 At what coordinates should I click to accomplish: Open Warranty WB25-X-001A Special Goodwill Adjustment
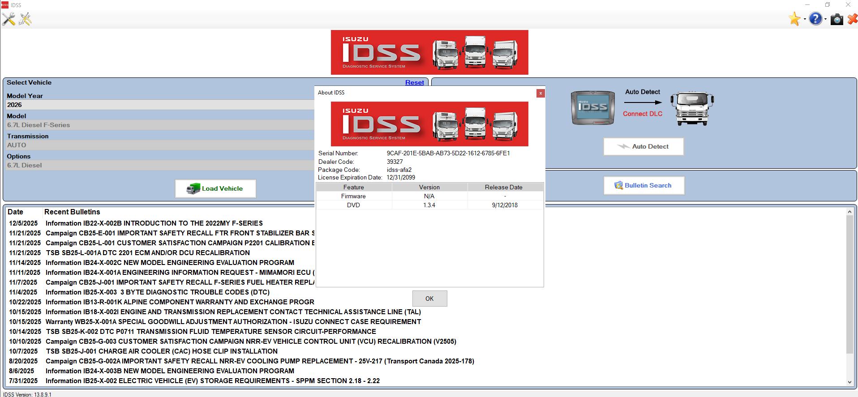point(233,322)
